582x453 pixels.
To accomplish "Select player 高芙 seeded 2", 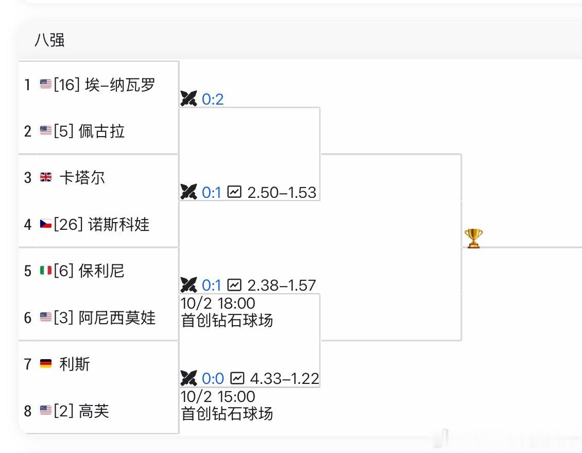I will coord(94,411).
